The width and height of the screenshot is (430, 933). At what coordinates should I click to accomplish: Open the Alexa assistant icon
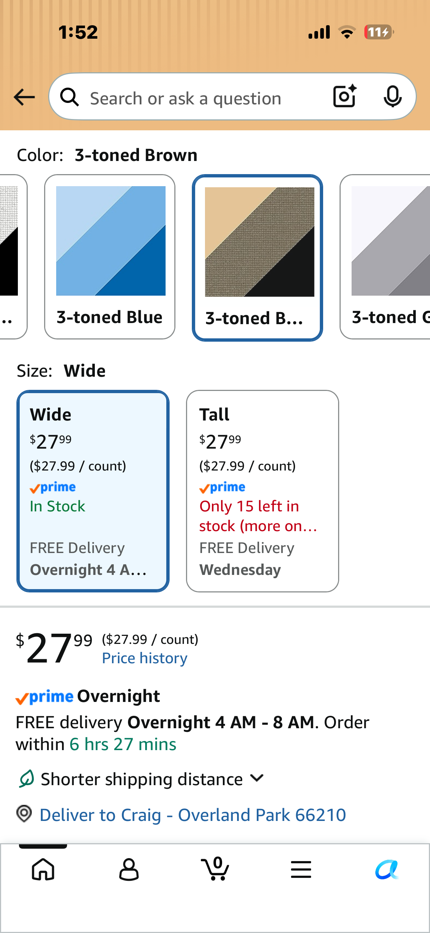tap(387, 869)
